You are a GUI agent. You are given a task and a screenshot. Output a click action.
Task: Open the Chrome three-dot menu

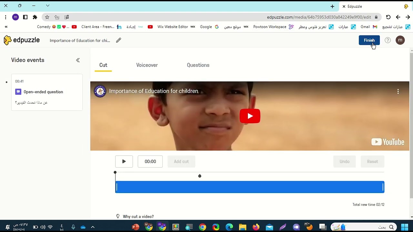click(x=5, y=17)
